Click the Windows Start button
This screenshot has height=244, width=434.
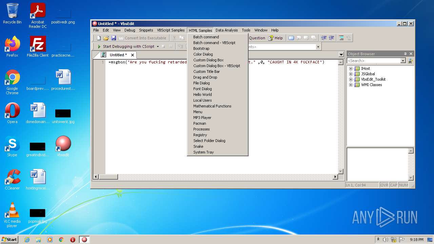point(9,239)
